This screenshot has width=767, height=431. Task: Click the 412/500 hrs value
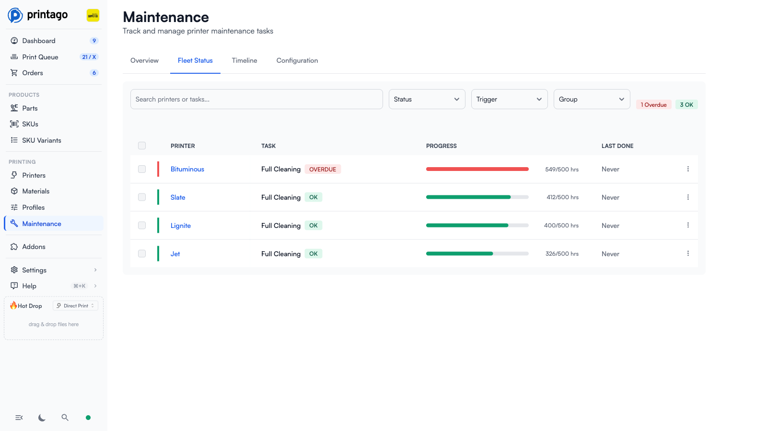coord(563,197)
